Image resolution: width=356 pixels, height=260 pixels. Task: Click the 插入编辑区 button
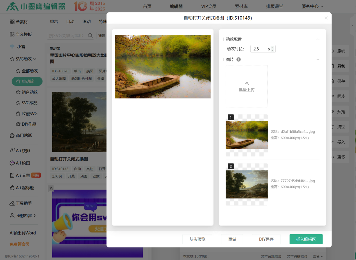pos(306,239)
